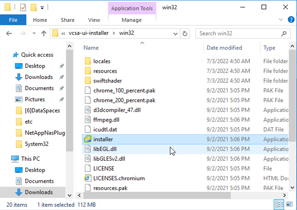Viewport: 297px width, 210px height.
Task: Click the installer application icon
Action: (x=88, y=139)
